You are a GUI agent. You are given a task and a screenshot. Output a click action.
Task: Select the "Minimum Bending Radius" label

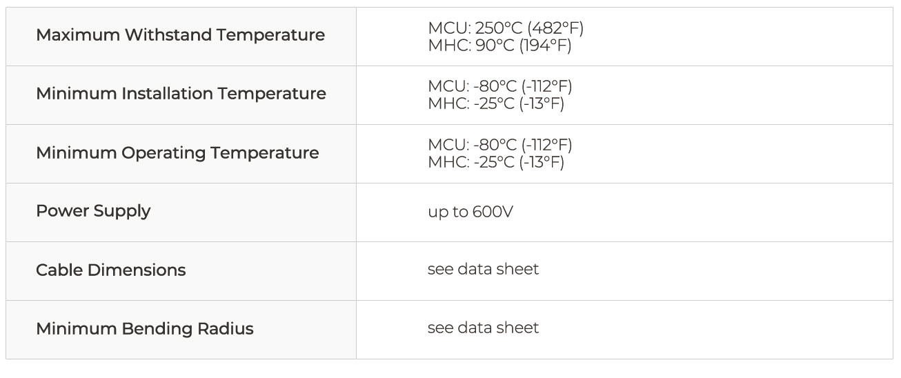tap(144, 329)
